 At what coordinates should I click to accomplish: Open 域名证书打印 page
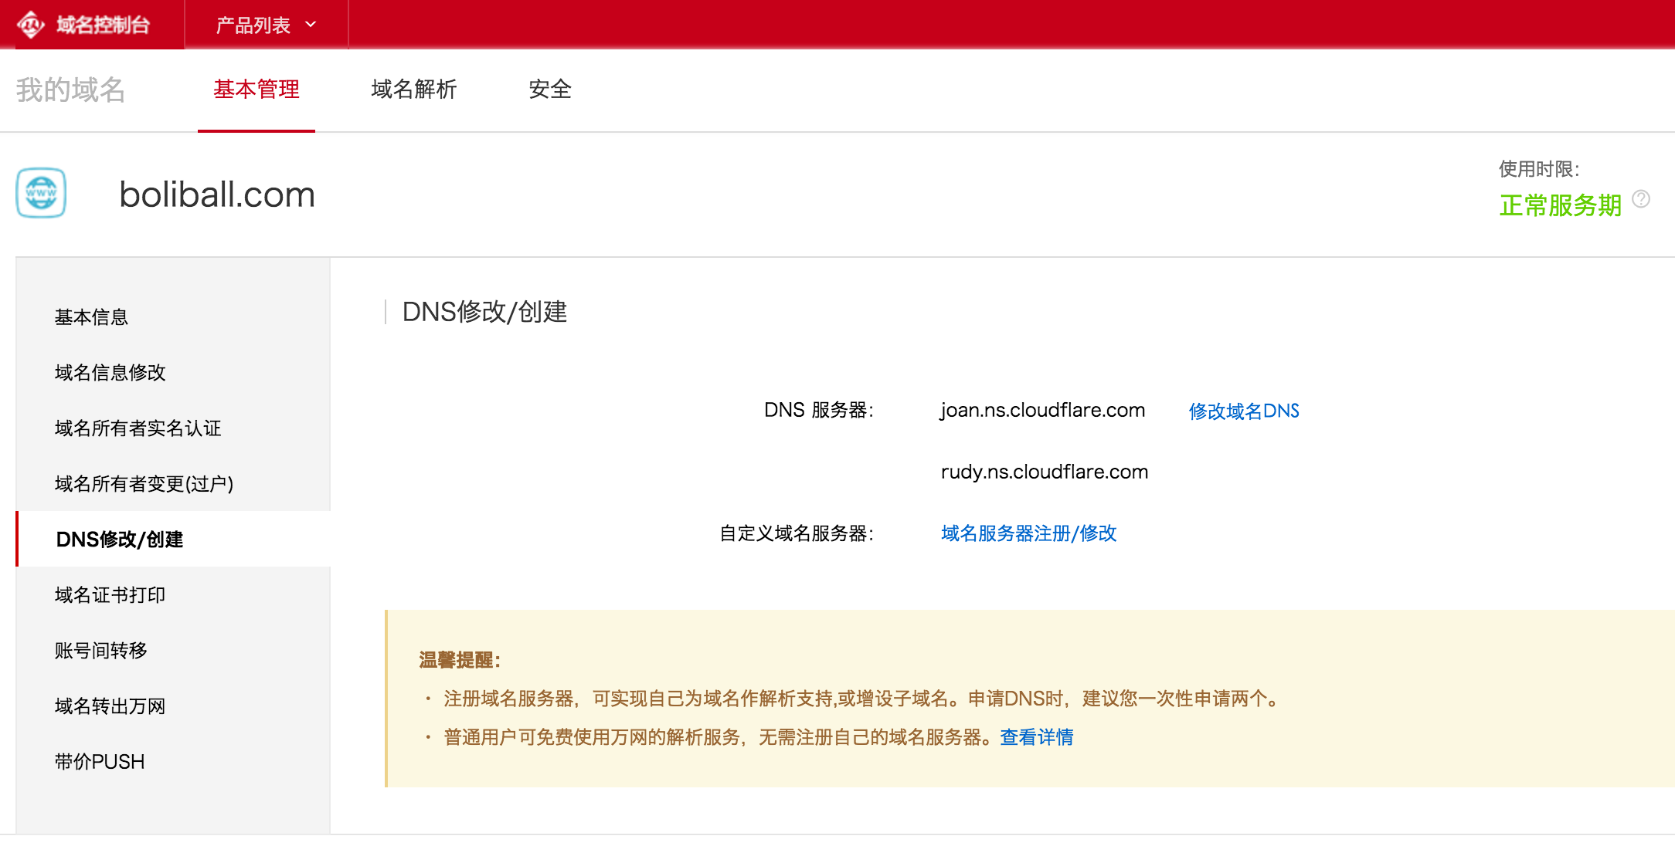tap(110, 595)
